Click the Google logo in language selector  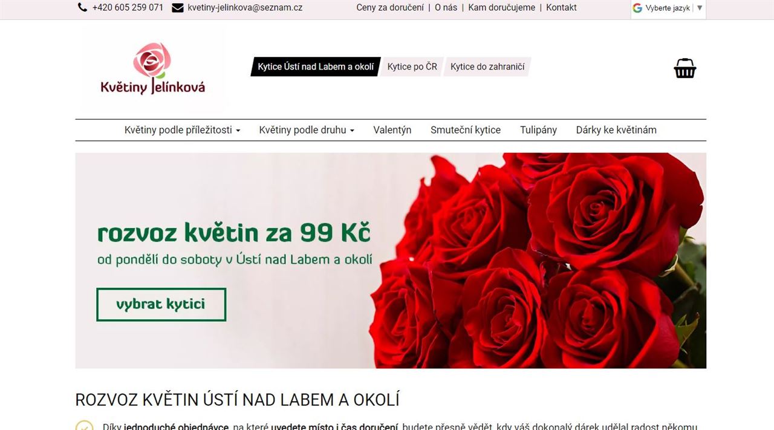[x=637, y=8]
